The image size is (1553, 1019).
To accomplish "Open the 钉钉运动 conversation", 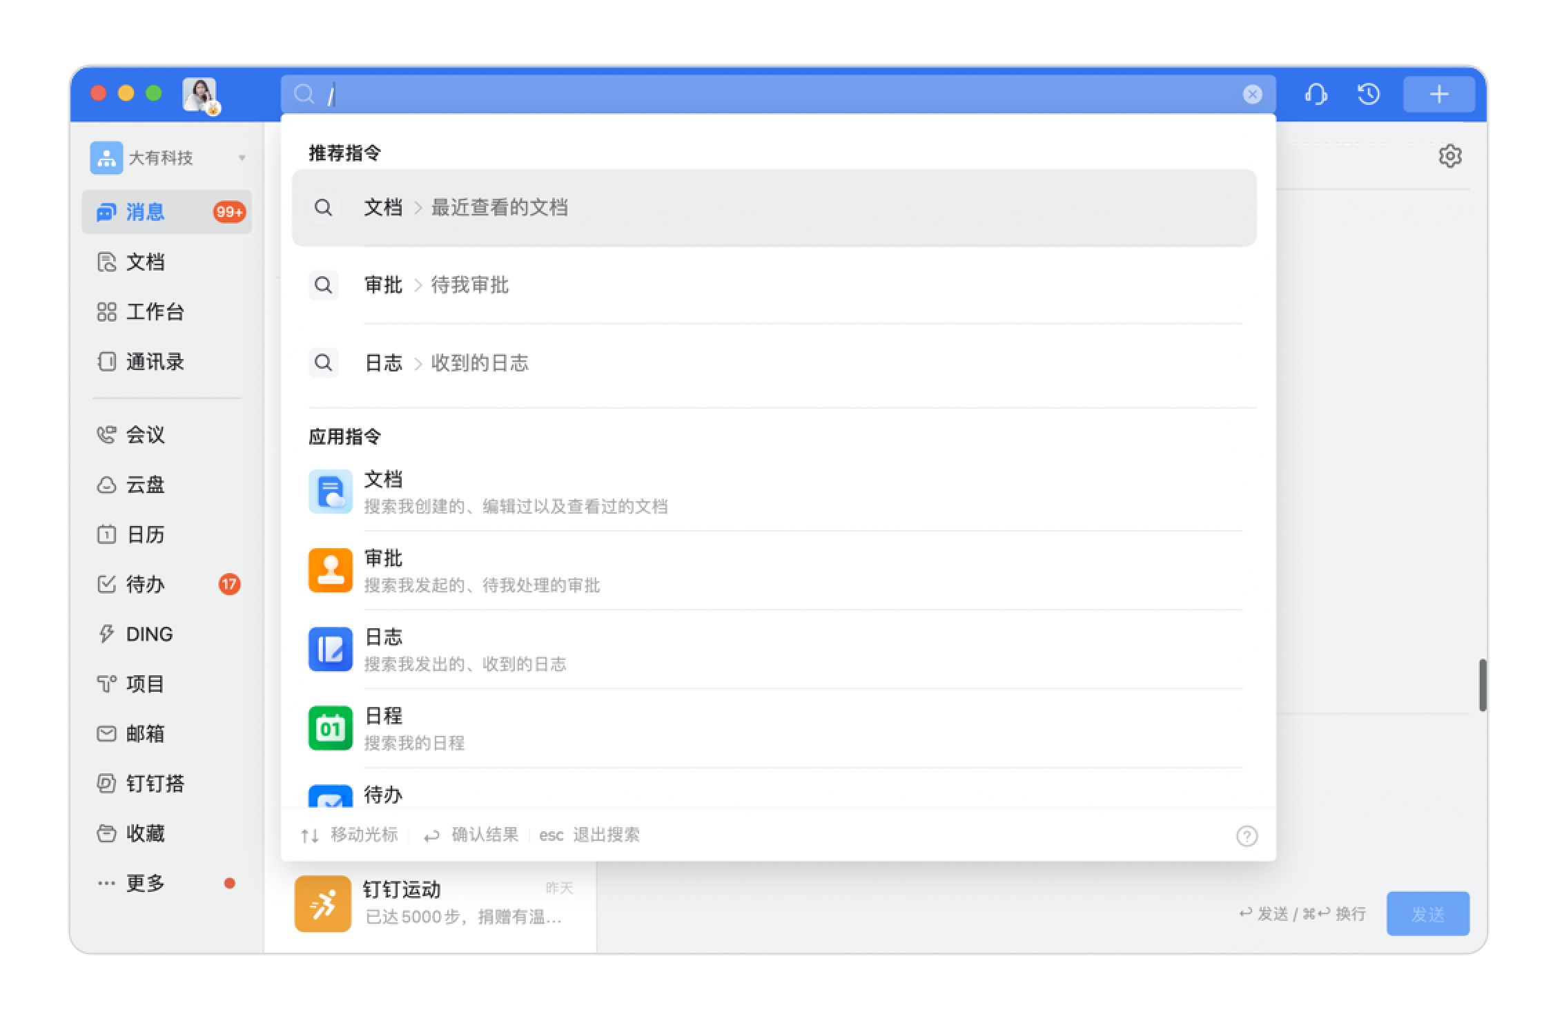I will [x=432, y=903].
